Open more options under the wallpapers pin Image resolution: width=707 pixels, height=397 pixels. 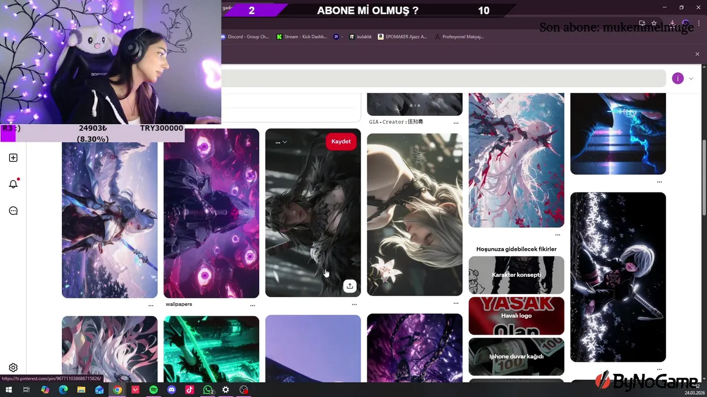pos(252,305)
